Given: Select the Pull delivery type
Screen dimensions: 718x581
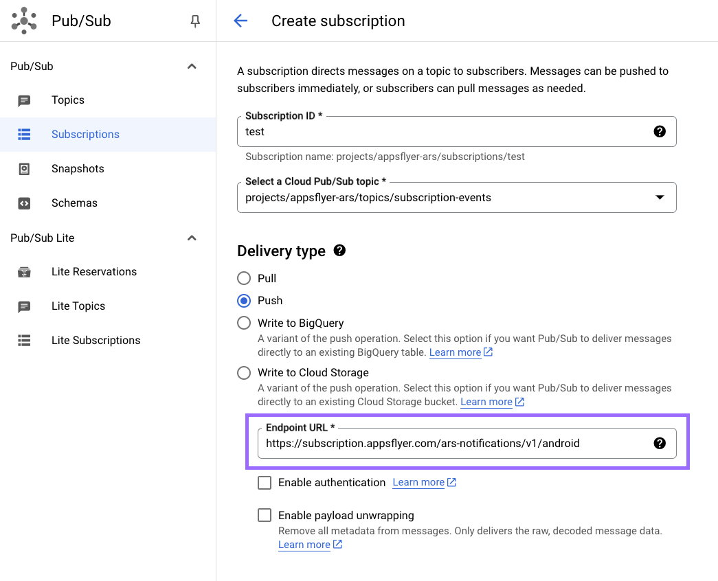Looking at the screenshot, I should [x=244, y=278].
